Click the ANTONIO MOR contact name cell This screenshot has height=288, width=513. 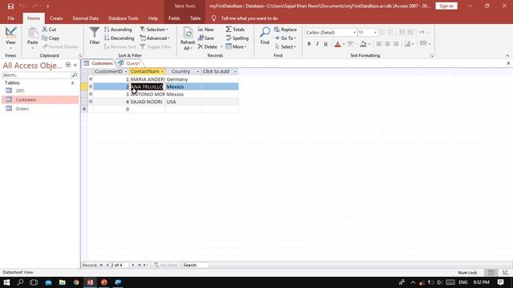pyautogui.click(x=147, y=94)
